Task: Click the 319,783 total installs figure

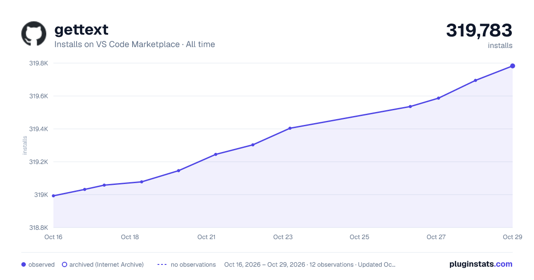Action: click(479, 30)
